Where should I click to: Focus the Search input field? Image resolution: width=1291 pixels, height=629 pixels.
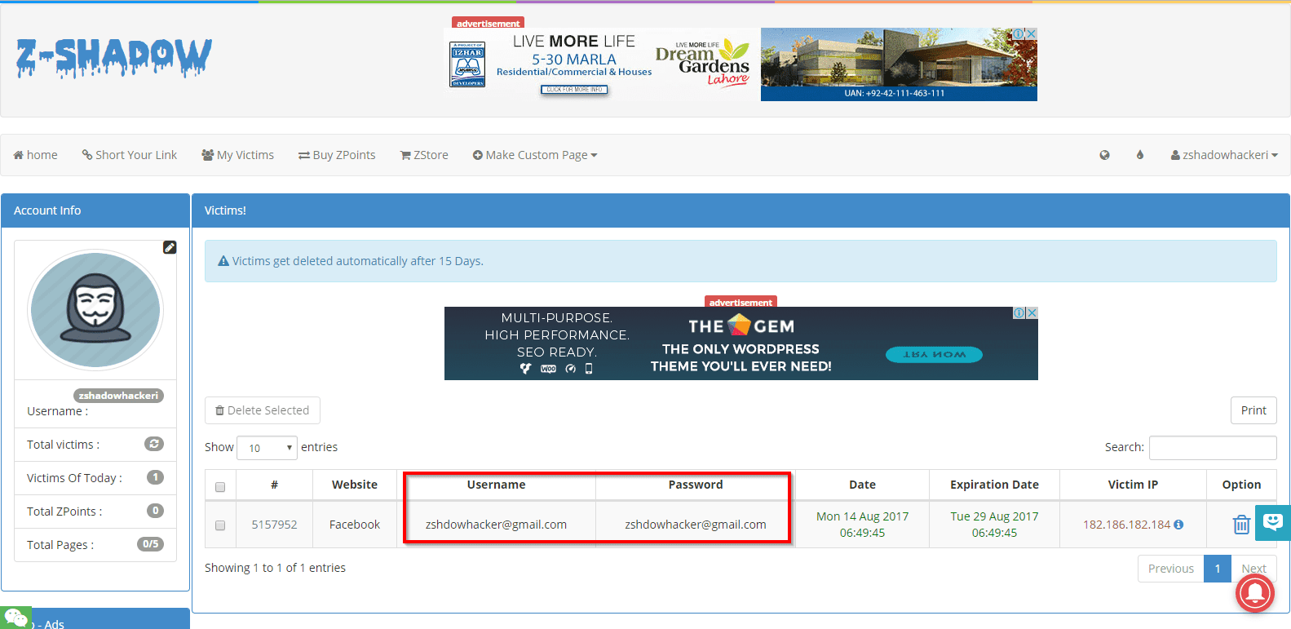click(1213, 448)
